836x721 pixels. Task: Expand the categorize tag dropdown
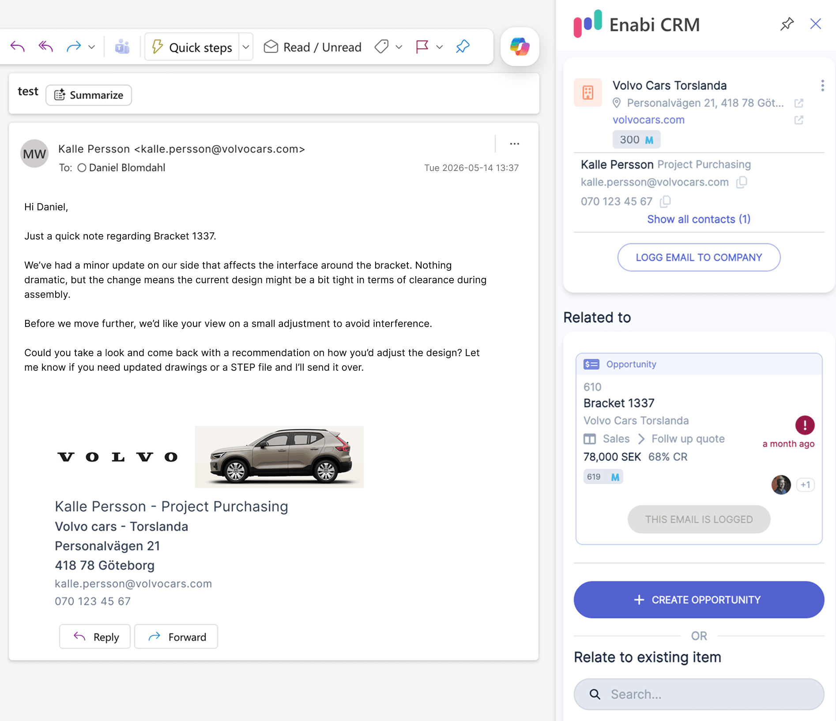pyautogui.click(x=399, y=47)
